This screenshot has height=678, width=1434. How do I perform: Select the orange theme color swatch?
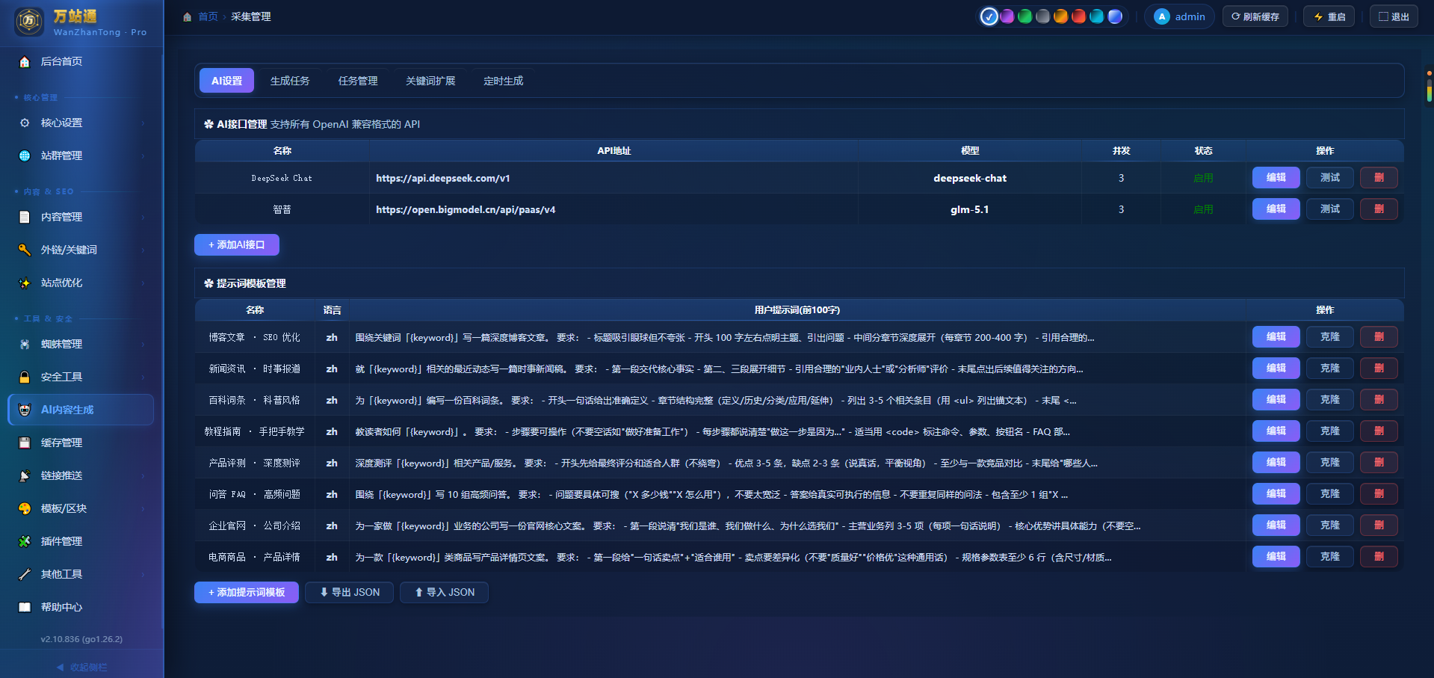click(x=1061, y=16)
